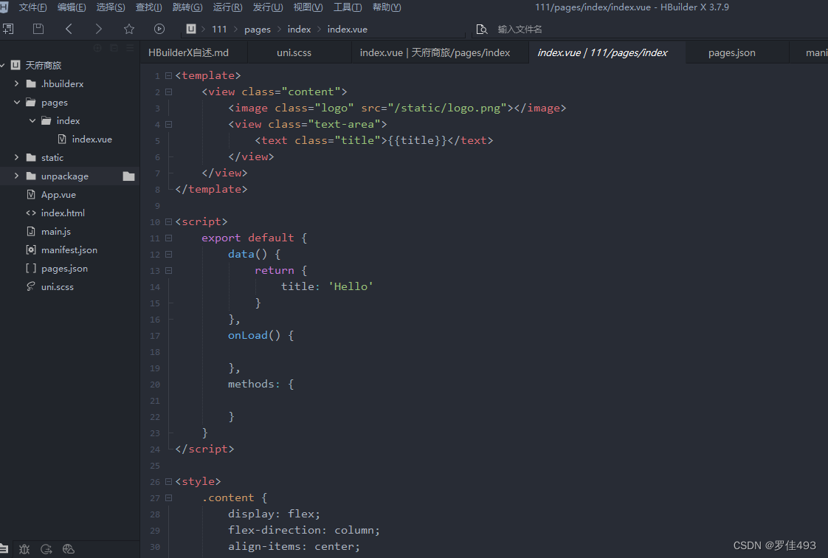828x558 pixels.
Task: Expand the static folder in project tree
Action: [x=17, y=158]
